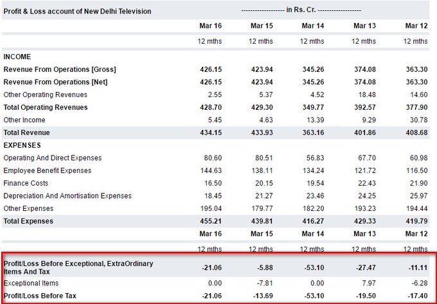
Task: Click the INCOME section heading
Action: tap(17, 57)
